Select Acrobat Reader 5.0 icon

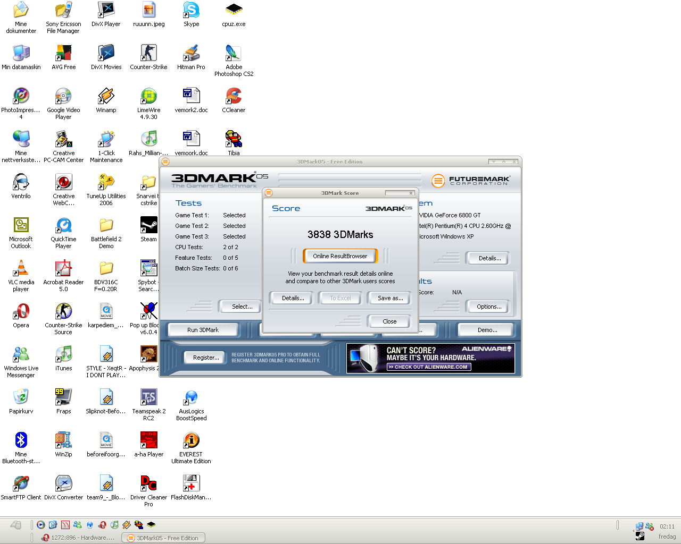63,276
